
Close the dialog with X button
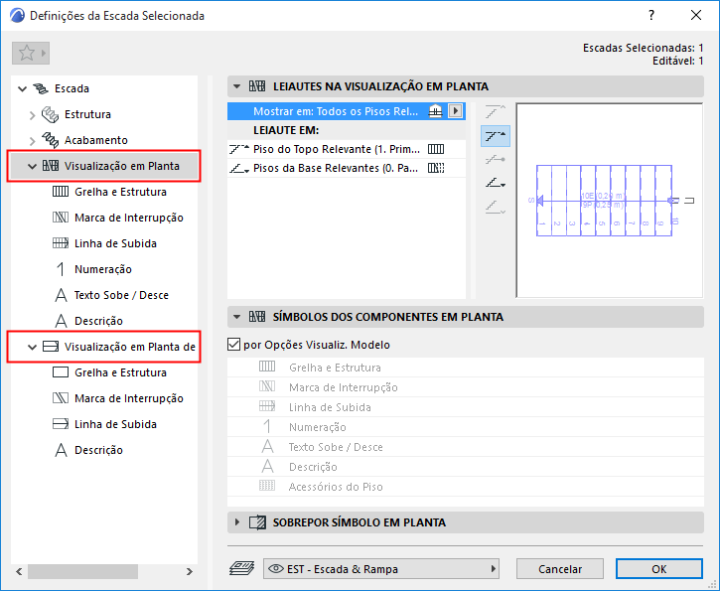pyautogui.click(x=696, y=15)
